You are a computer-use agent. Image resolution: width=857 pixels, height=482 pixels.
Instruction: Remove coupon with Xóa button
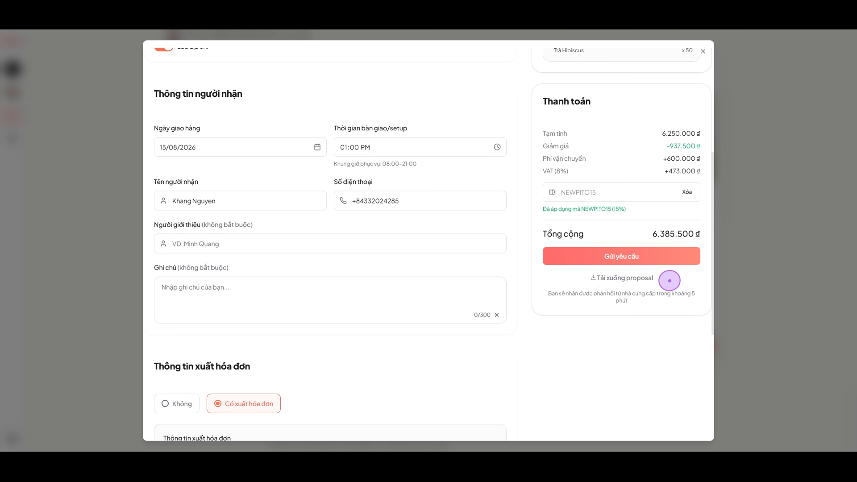[x=687, y=192]
